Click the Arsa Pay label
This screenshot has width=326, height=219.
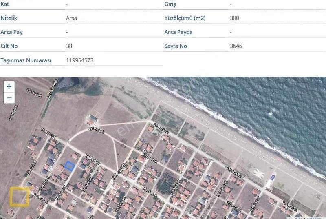(x=11, y=32)
